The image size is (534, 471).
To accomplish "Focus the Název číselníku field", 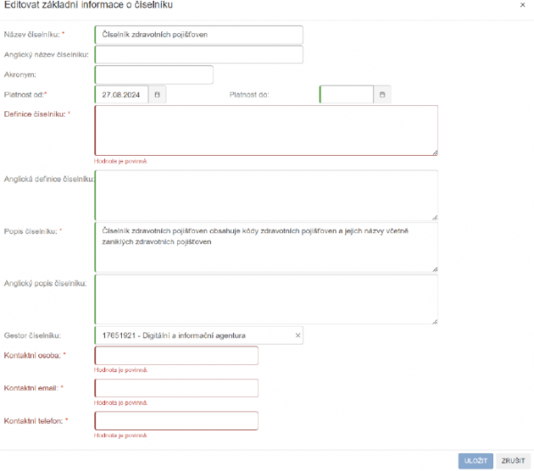I will 198,35.
